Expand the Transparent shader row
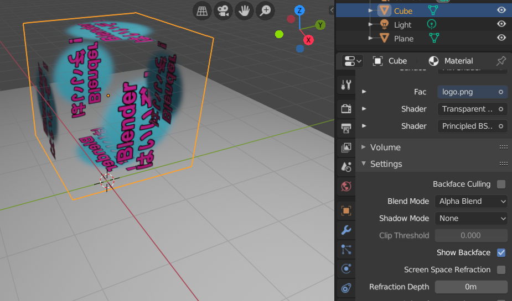The width and height of the screenshot is (512, 301). click(x=364, y=108)
